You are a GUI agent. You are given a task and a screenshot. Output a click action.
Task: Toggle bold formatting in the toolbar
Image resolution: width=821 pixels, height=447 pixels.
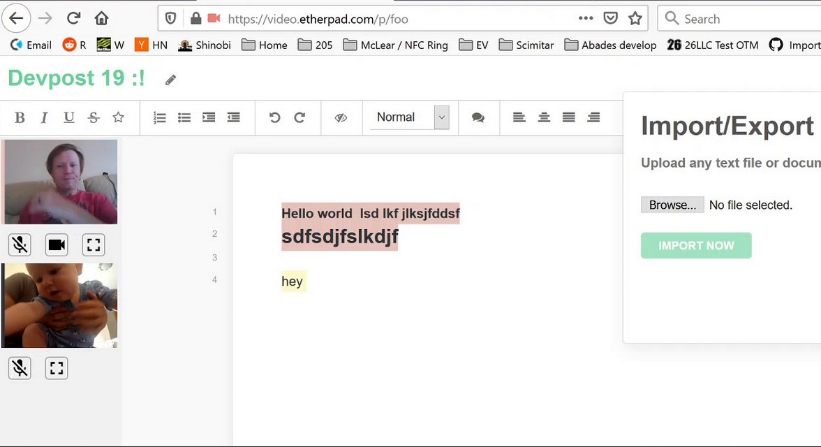coord(20,117)
